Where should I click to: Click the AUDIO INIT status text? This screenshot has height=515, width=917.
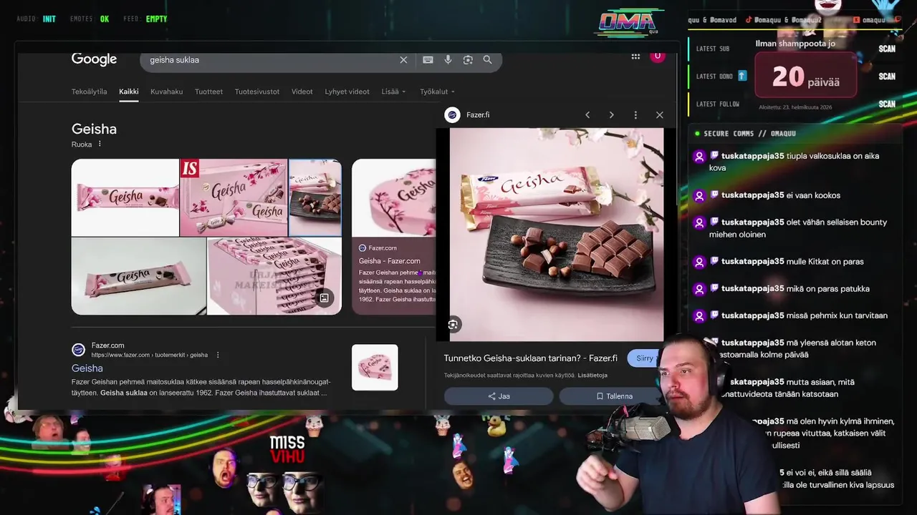37,19
